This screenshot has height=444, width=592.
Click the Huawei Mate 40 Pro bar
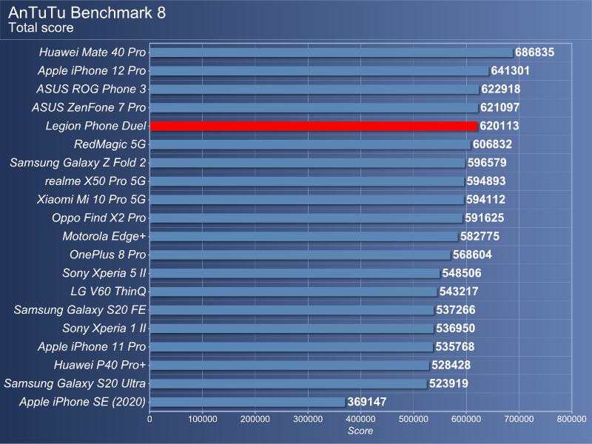click(332, 53)
